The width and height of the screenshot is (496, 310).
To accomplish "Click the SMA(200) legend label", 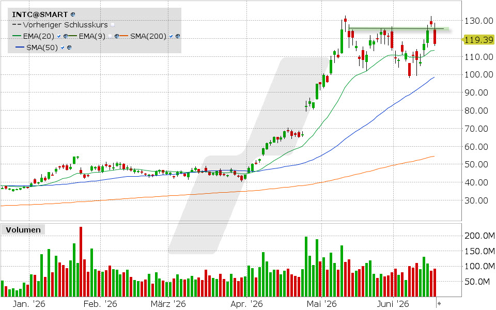I will point(148,36).
